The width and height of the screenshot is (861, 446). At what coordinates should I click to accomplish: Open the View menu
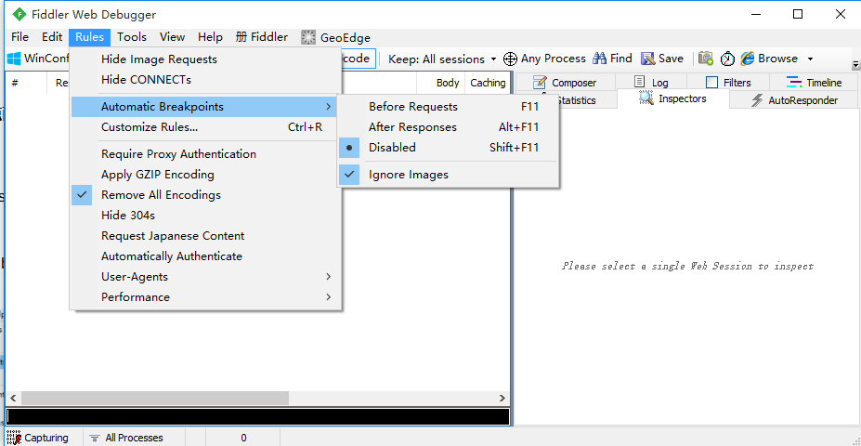click(x=173, y=37)
